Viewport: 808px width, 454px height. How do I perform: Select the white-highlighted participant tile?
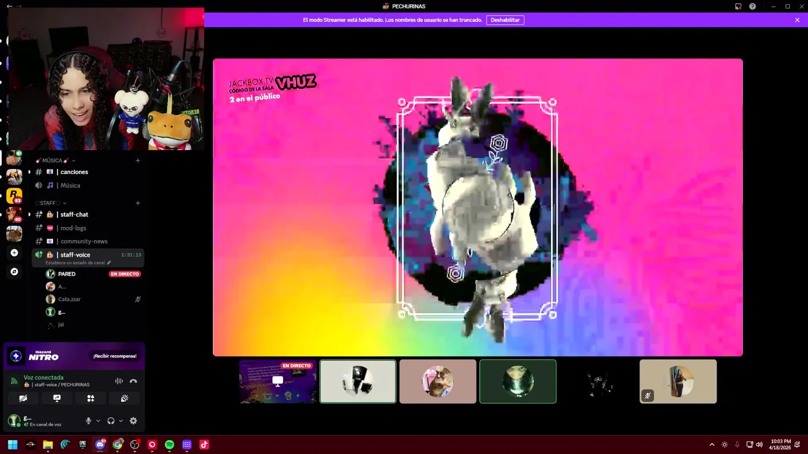coord(358,381)
